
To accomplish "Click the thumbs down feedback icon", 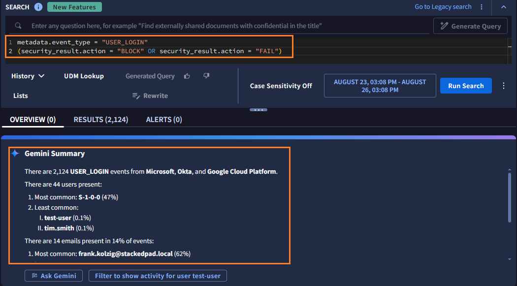I will [206, 76].
